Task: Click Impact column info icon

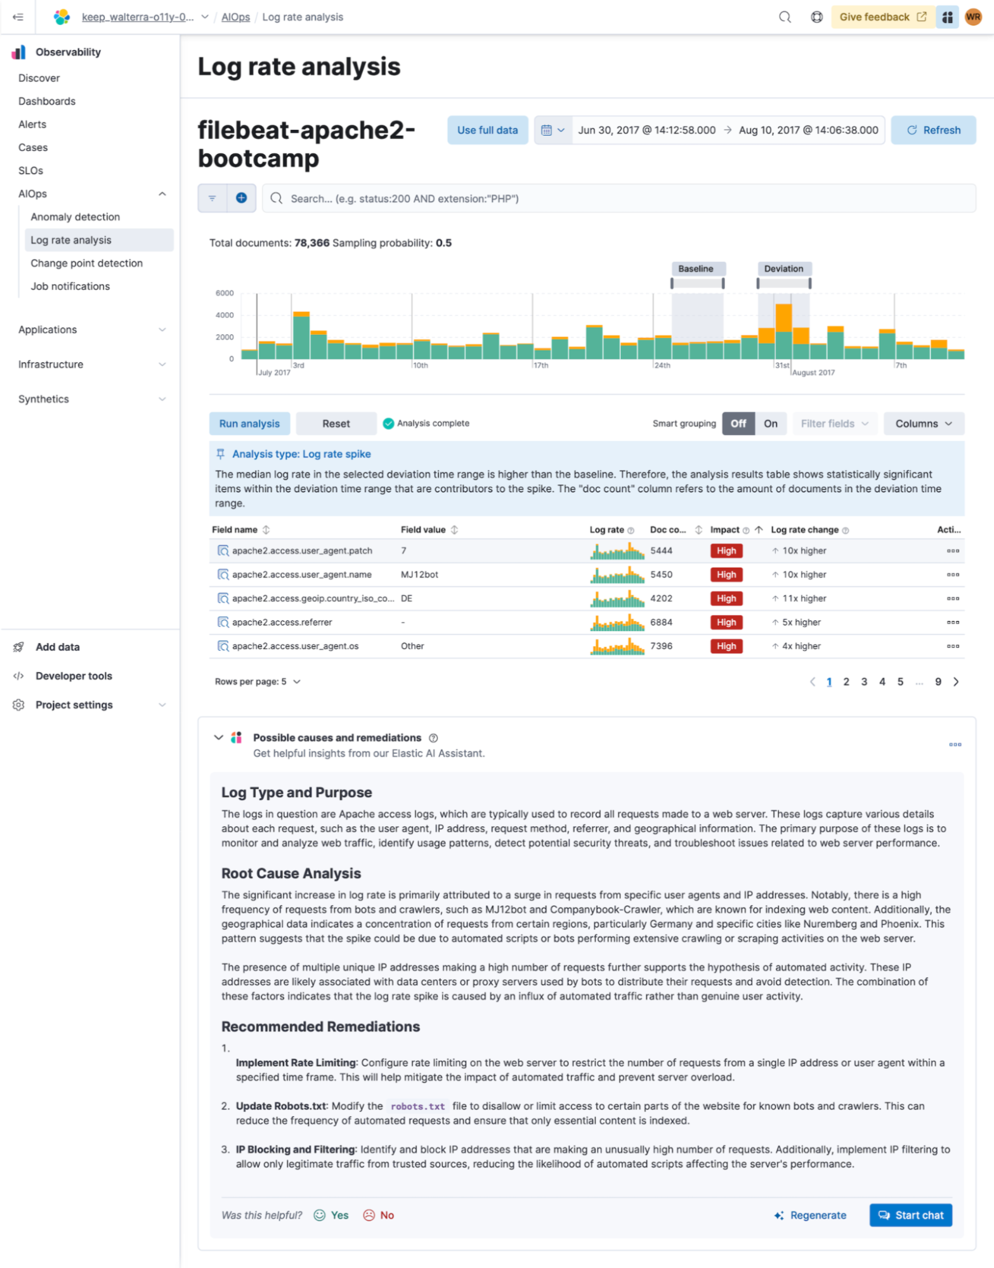Action: click(746, 530)
